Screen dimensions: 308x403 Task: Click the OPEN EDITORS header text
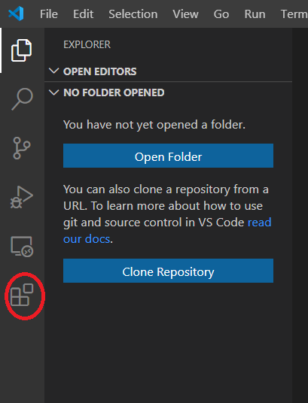click(100, 71)
